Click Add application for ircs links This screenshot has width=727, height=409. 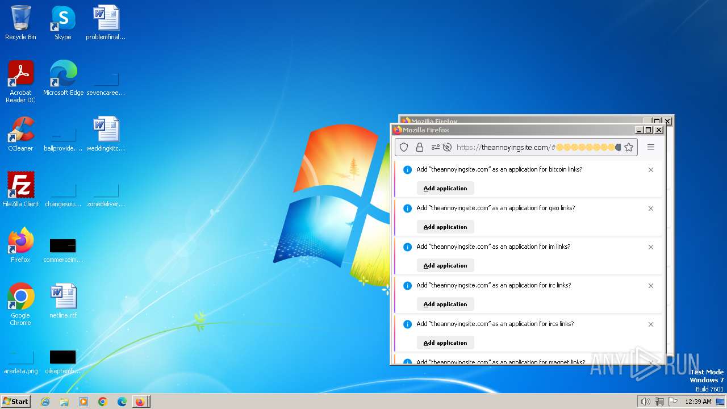coord(445,343)
